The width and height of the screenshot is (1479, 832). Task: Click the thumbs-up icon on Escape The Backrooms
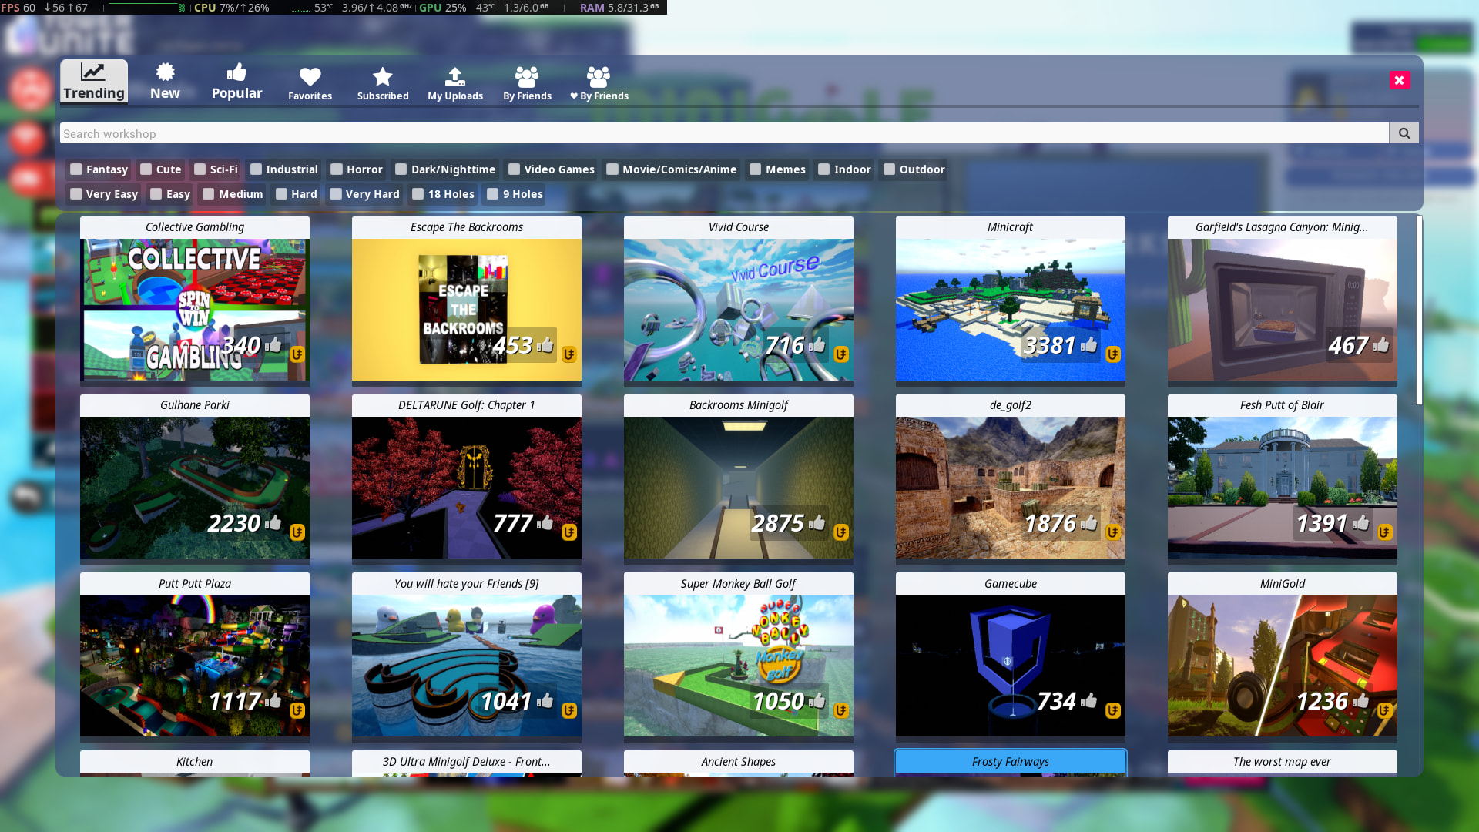pos(545,344)
